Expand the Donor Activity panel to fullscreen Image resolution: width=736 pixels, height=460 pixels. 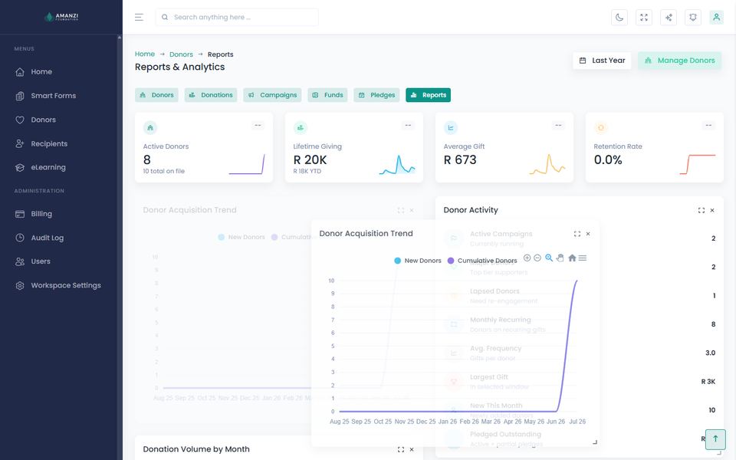pyautogui.click(x=701, y=210)
